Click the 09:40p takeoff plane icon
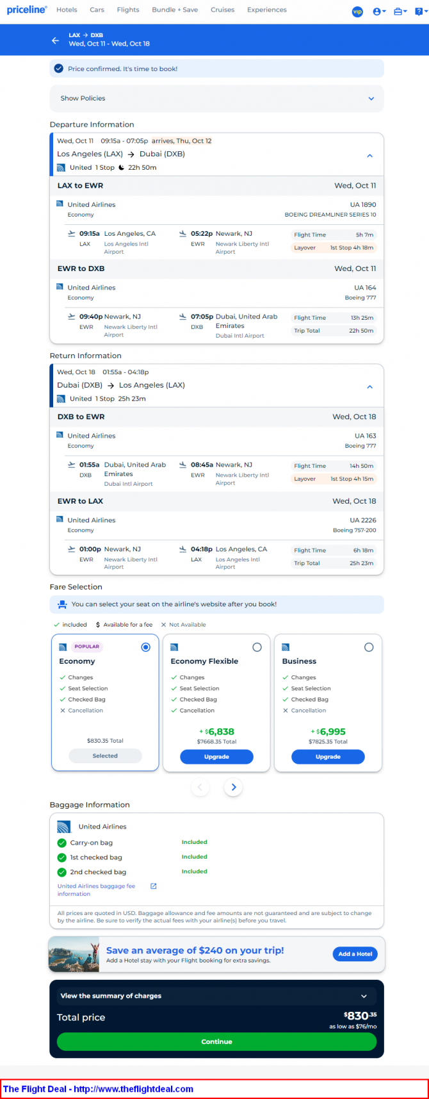 coord(72,317)
